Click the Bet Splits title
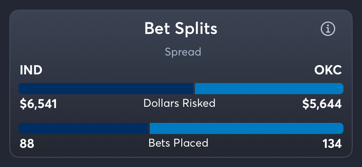The height and width of the screenshot is (167, 362). 181,29
